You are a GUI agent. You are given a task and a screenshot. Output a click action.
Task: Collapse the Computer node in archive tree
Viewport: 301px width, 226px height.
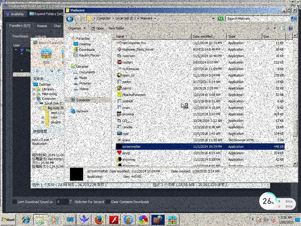pos(34,99)
